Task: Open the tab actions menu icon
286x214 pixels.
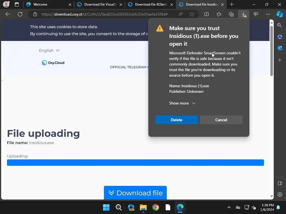Action: pyautogui.click(x=17, y=4)
